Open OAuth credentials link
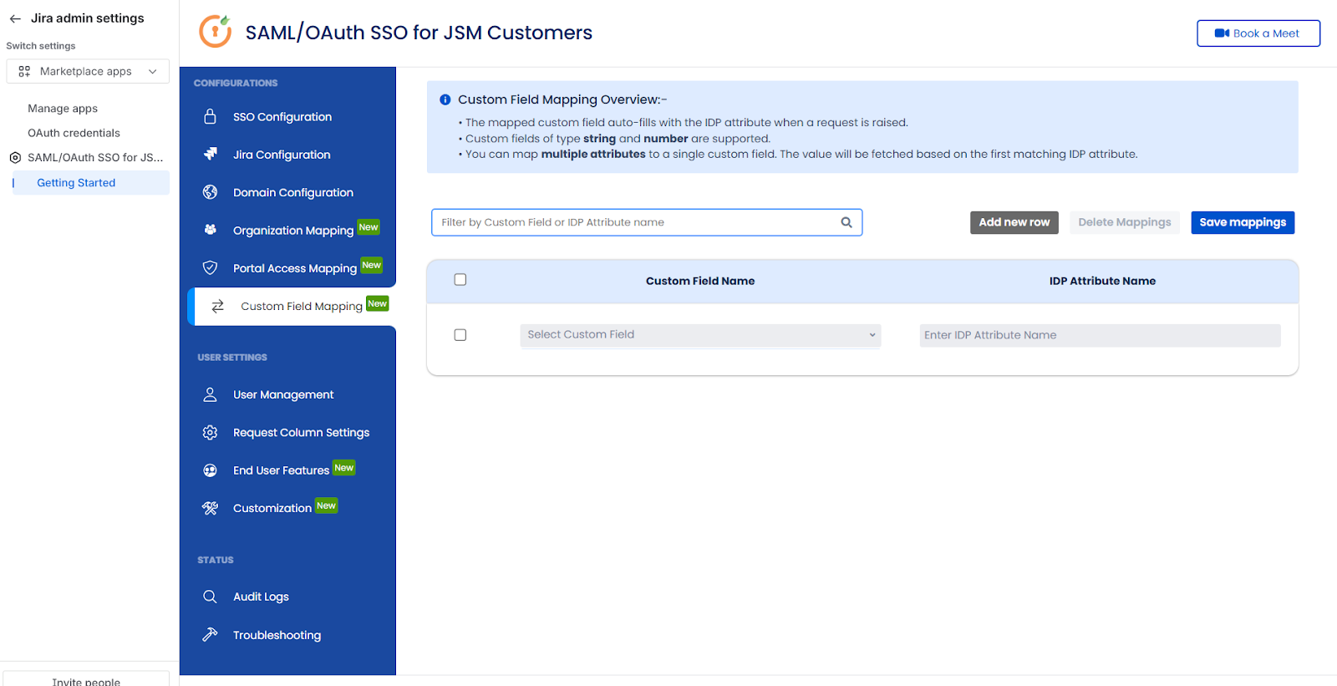The image size is (1337, 686). click(74, 133)
